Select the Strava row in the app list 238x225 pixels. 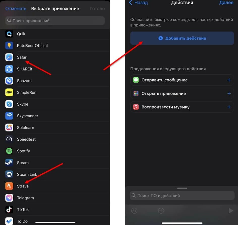pyautogui.click(x=55, y=186)
